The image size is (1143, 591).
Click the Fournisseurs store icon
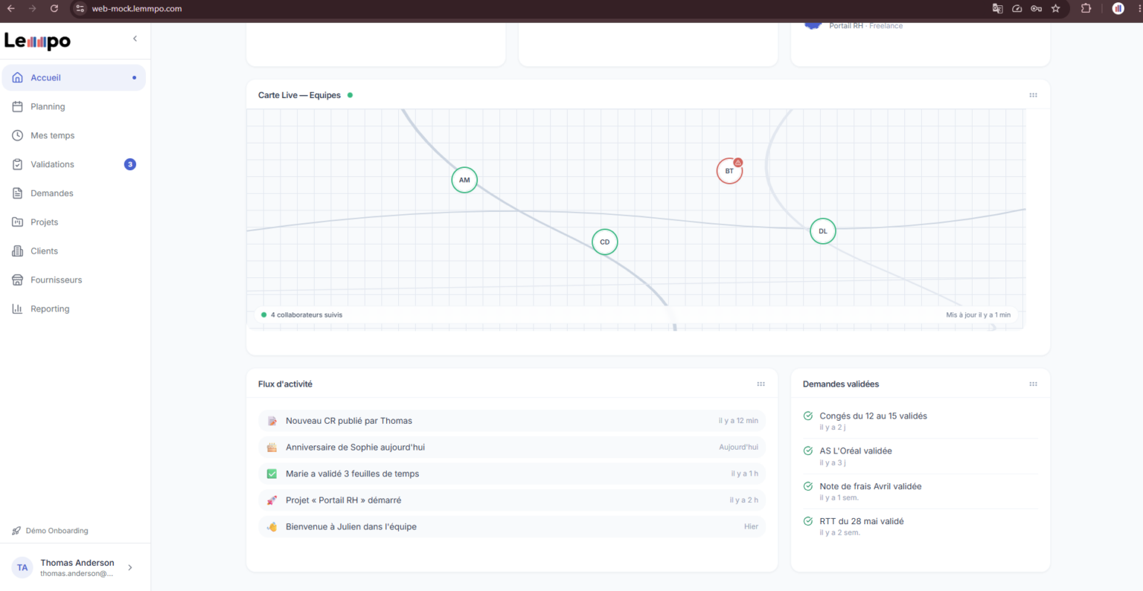click(18, 280)
